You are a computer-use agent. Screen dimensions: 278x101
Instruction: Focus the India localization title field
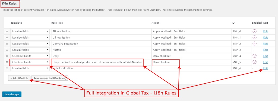coord(101,68)
